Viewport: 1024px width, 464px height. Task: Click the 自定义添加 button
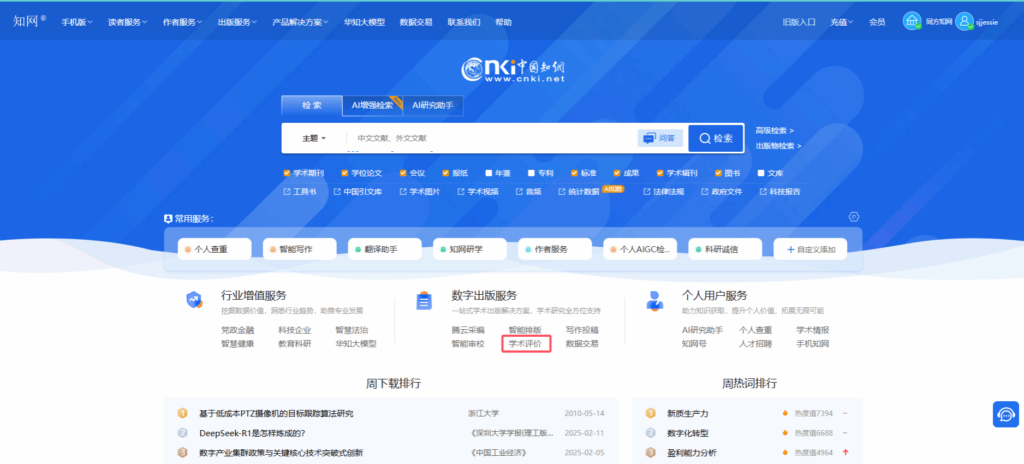pos(811,249)
